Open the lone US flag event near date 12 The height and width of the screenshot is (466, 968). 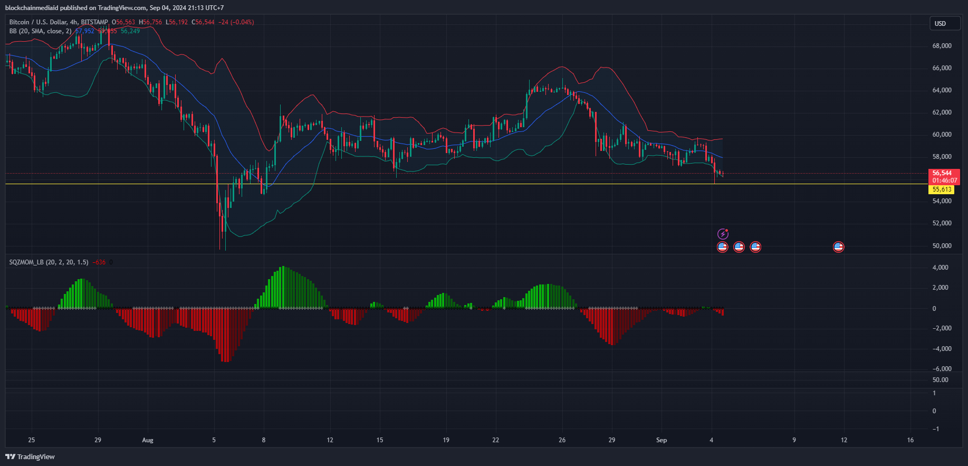(x=838, y=246)
